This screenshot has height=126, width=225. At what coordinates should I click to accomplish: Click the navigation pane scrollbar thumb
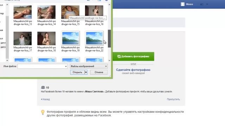[x=7, y=37]
